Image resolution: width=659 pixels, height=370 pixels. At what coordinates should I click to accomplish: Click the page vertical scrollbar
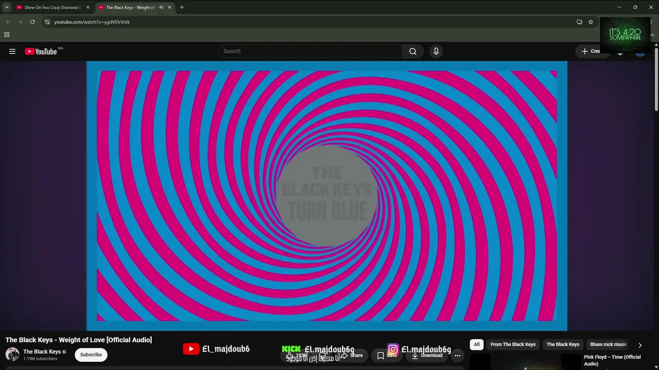(656, 80)
